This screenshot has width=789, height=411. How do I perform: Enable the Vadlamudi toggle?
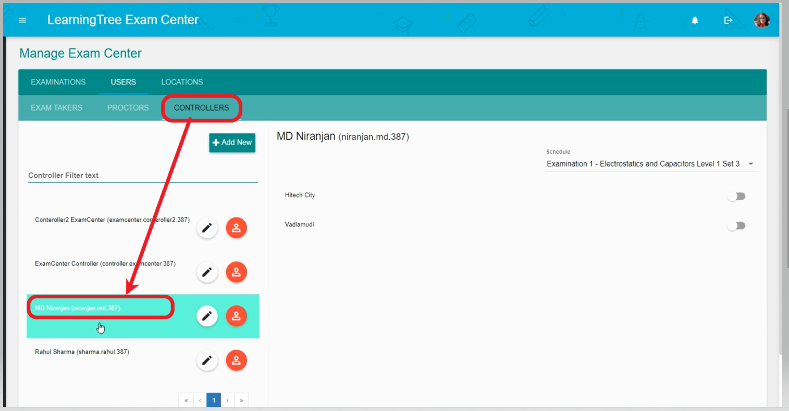(736, 225)
